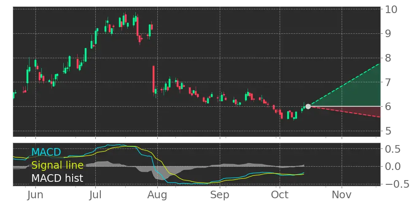Image resolution: width=410 pixels, height=205 pixels.
Task: Click the Nov month axis label
Action: pyautogui.click(x=342, y=195)
